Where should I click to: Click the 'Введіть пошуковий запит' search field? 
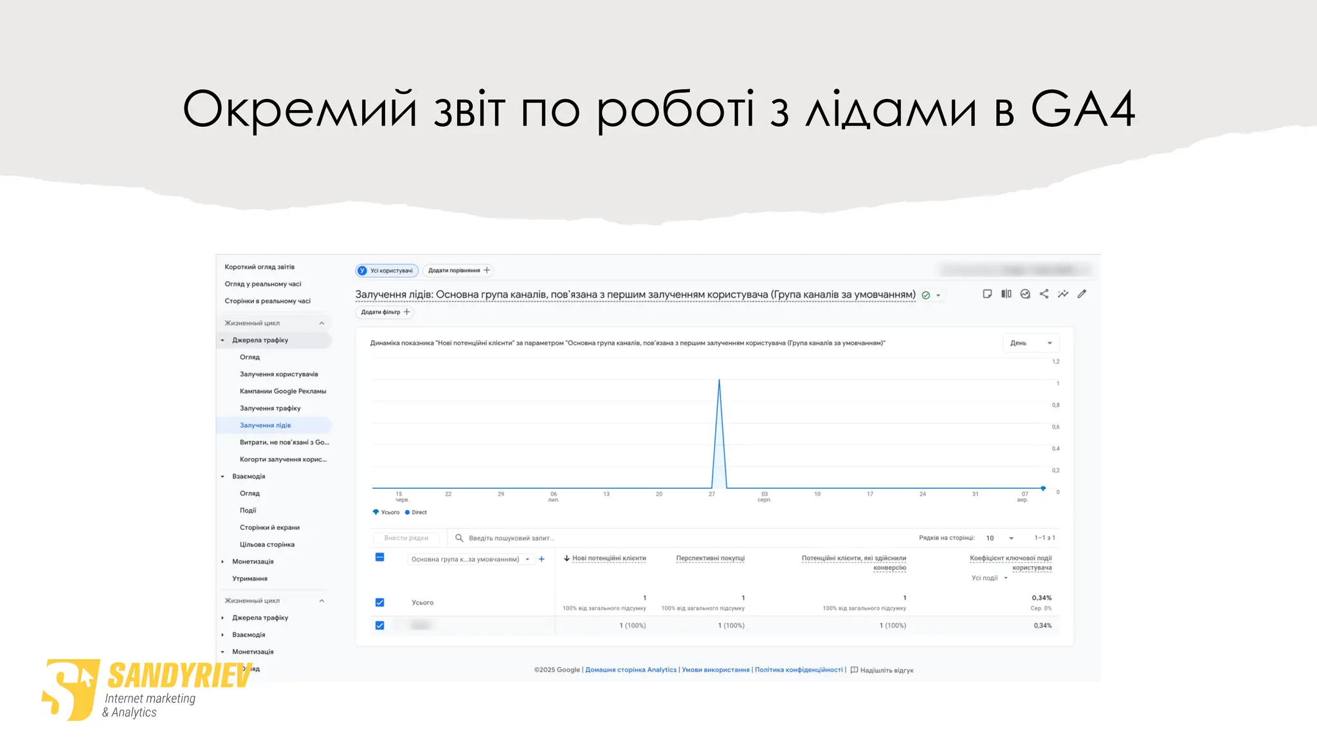511,538
